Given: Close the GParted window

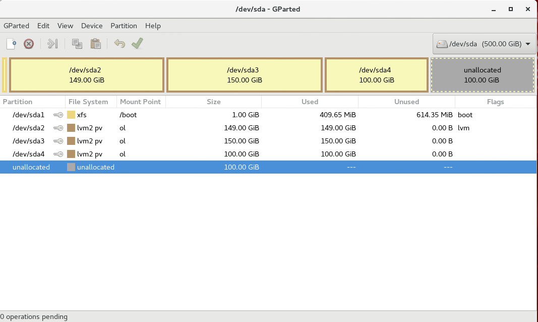Looking at the screenshot, I should [528, 9].
